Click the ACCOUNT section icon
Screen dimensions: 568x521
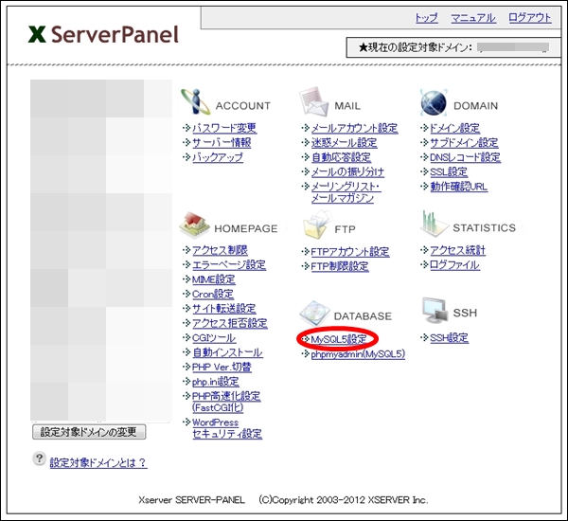(x=196, y=102)
